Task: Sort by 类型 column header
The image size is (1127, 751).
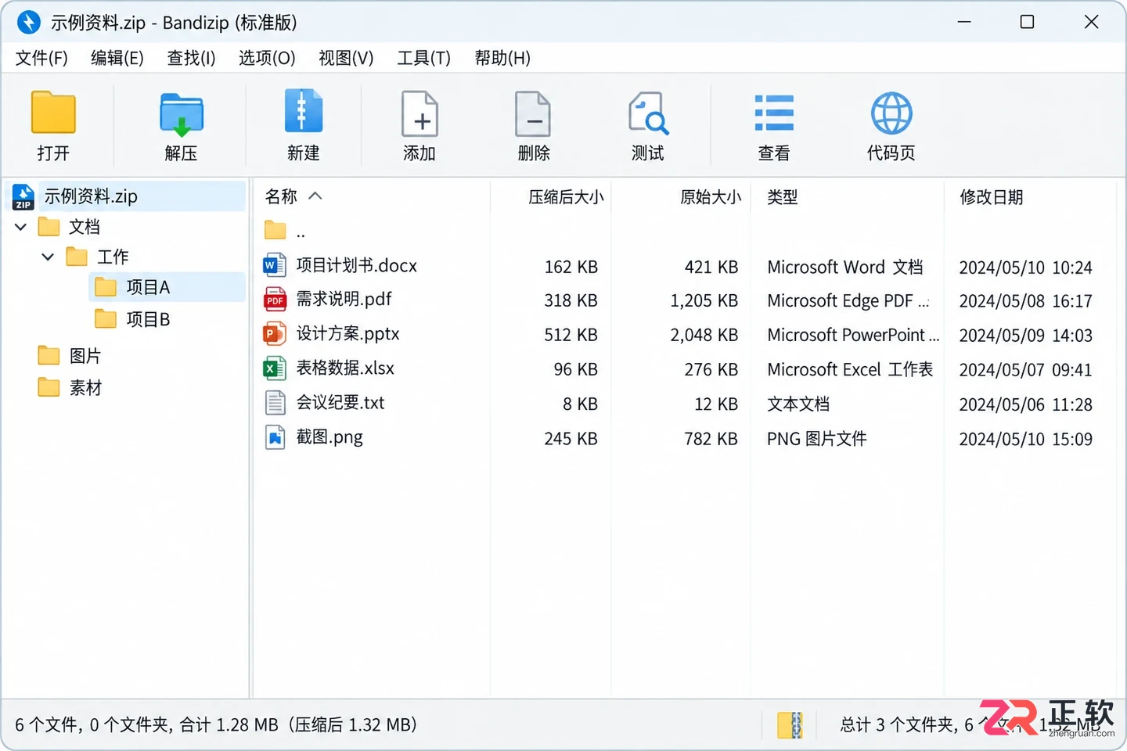Action: click(782, 197)
